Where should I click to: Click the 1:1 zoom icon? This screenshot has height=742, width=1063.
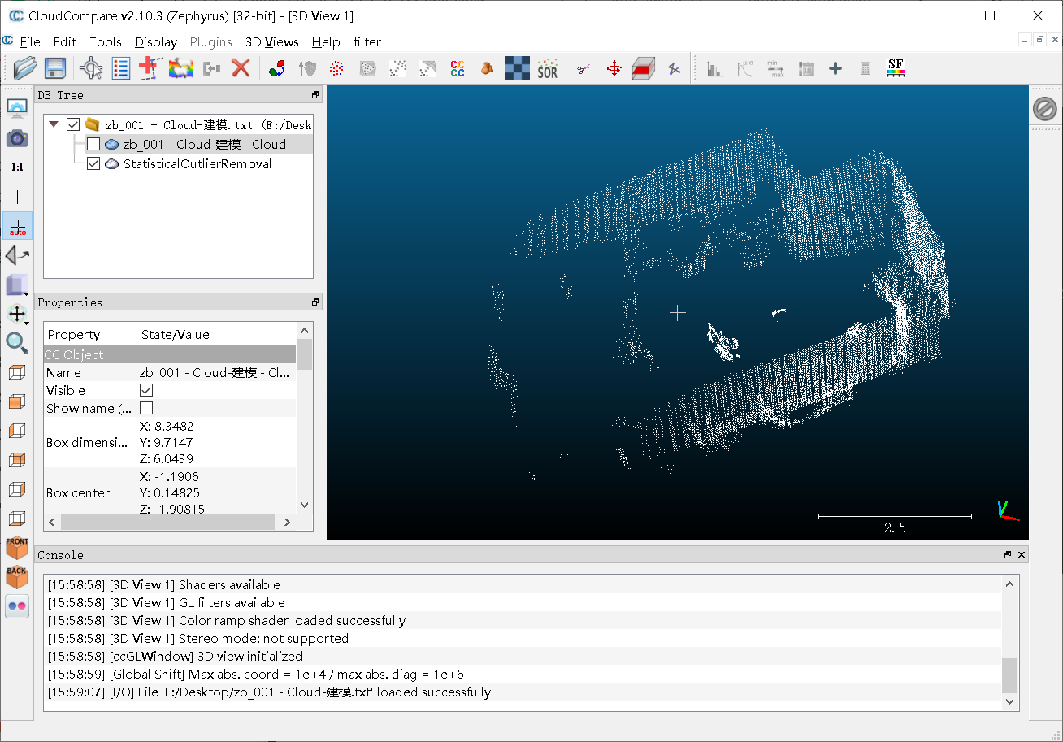click(x=17, y=167)
